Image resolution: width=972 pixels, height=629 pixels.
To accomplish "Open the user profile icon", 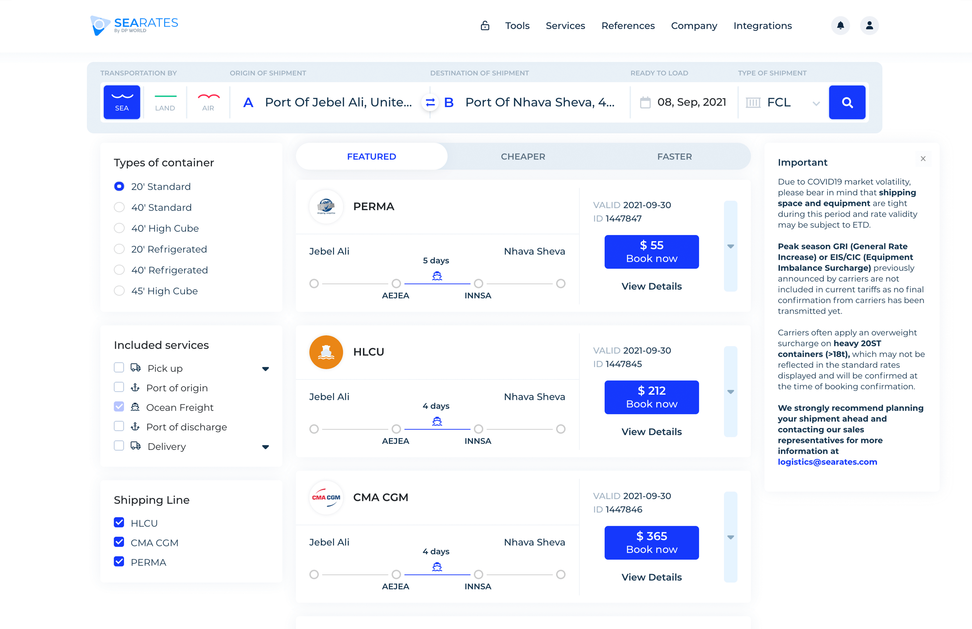I will 869,25.
